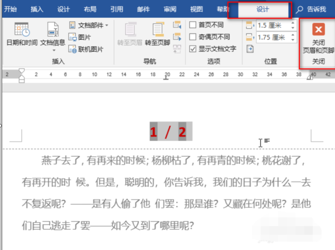Select the 联机图片 online pictures icon
This screenshot has width=335, height=250.
[x=72, y=49]
